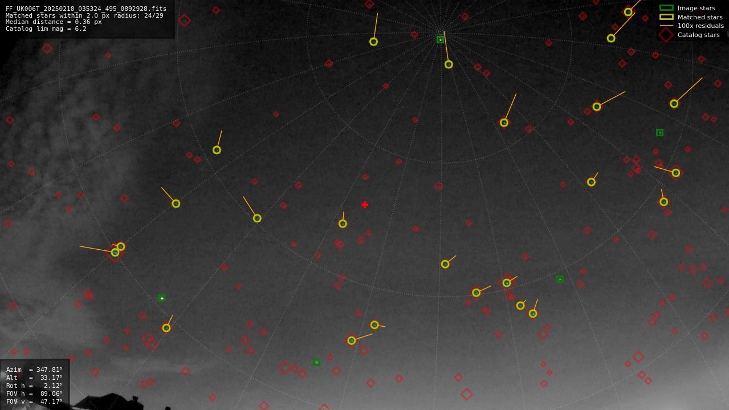The image size is (729, 410).
Task: Select the '100x residuals' legend label
Action: pyautogui.click(x=701, y=26)
